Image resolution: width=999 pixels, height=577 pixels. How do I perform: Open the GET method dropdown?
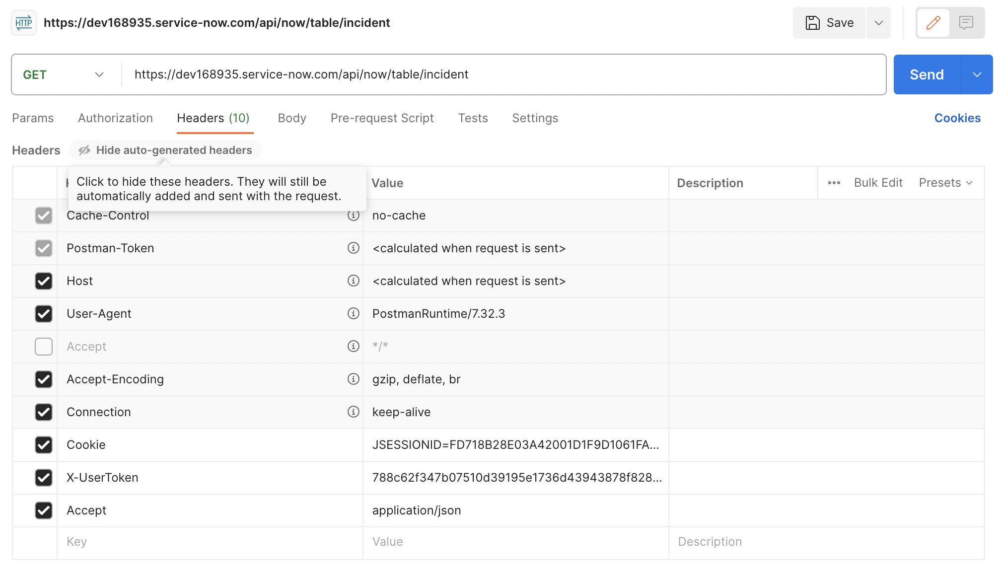pos(64,74)
